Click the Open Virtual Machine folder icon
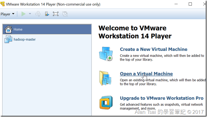 pos(105,78)
